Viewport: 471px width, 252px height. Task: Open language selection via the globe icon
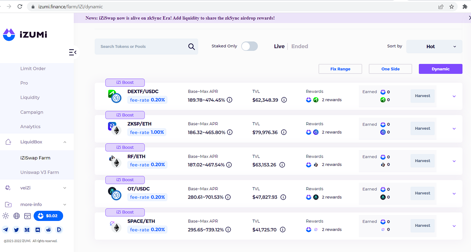point(16,216)
